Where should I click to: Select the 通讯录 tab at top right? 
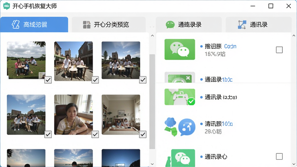point(258,24)
